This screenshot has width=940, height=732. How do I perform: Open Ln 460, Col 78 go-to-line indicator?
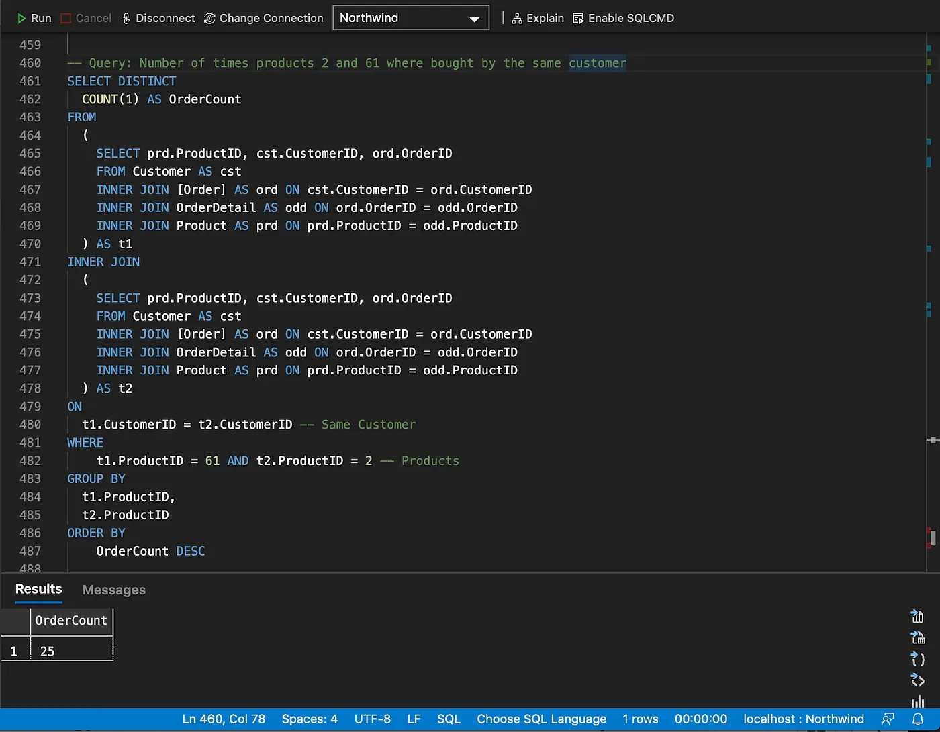224,719
